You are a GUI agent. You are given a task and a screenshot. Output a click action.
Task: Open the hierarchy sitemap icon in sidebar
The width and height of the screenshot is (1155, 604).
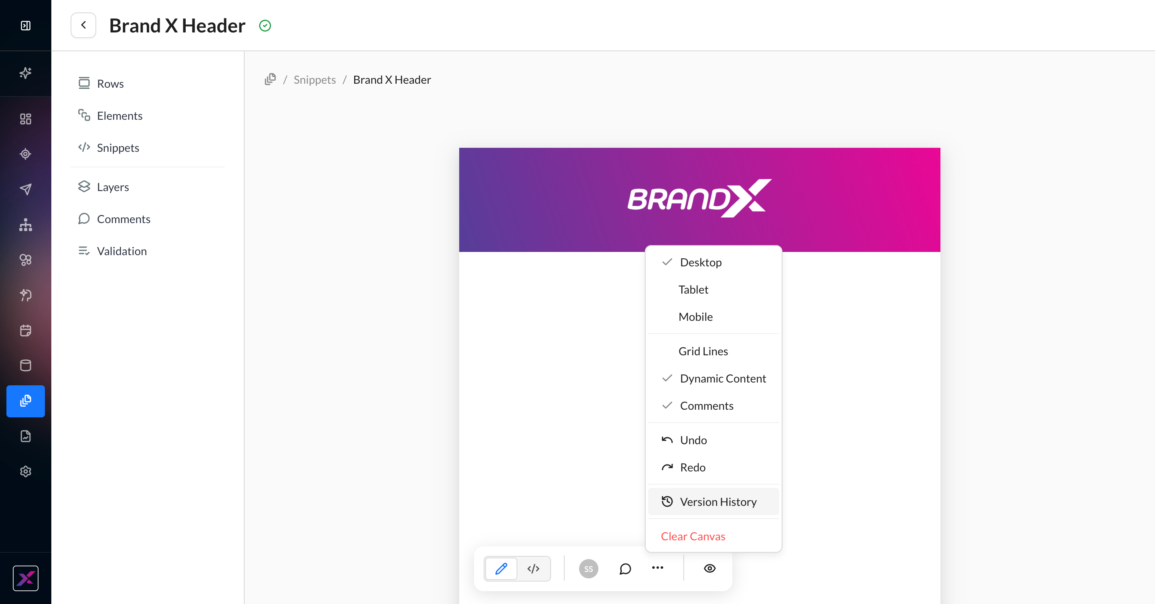coord(26,224)
